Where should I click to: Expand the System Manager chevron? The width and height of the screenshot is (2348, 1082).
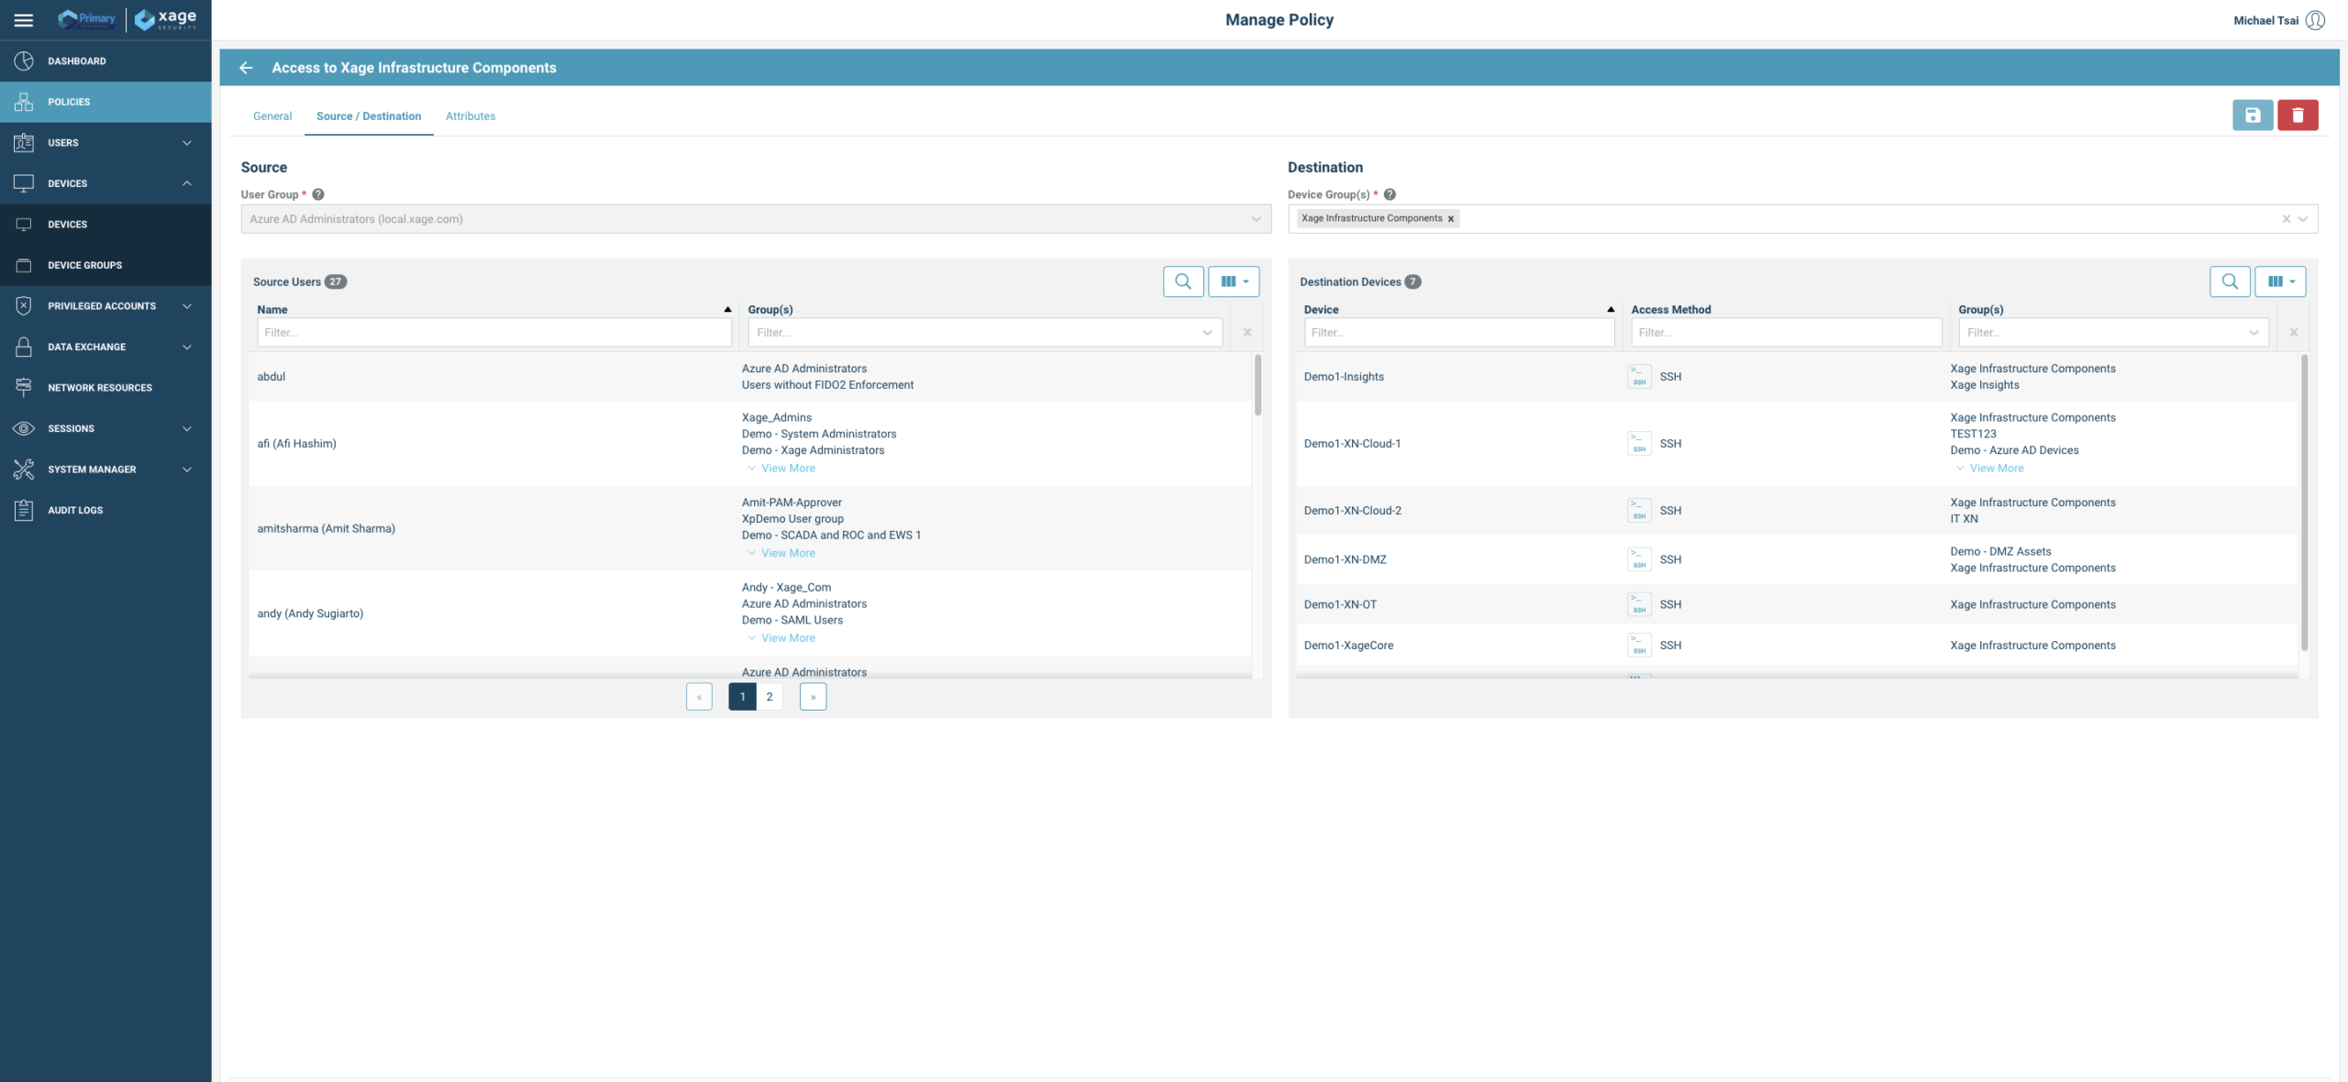pyautogui.click(x=187, y=469)
